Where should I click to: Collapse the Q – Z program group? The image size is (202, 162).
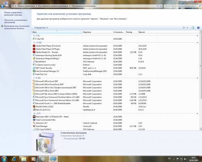tap(197, 113)
